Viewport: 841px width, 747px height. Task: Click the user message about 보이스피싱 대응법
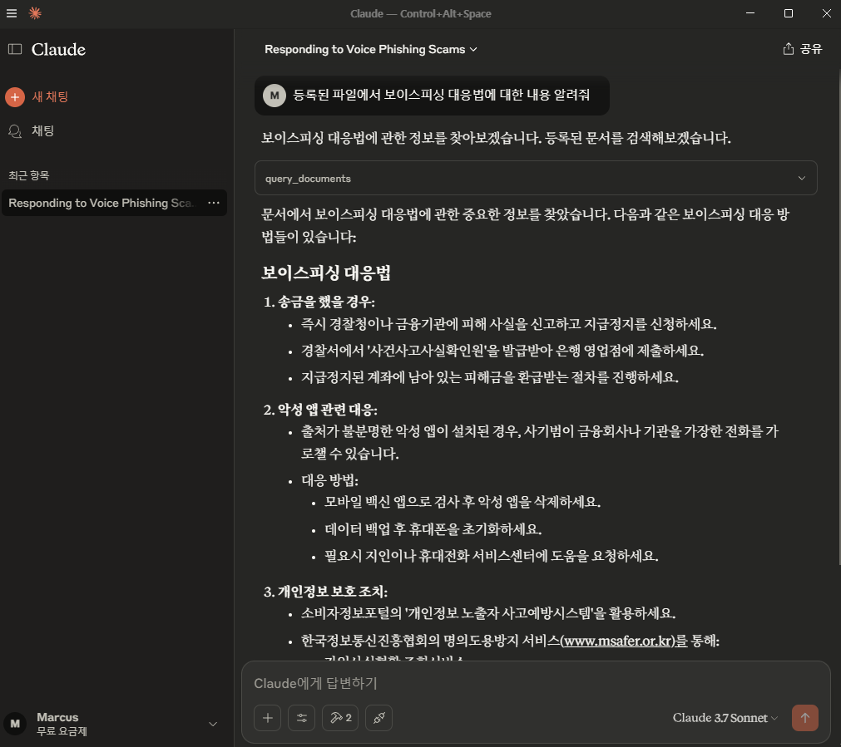[432, 96]
